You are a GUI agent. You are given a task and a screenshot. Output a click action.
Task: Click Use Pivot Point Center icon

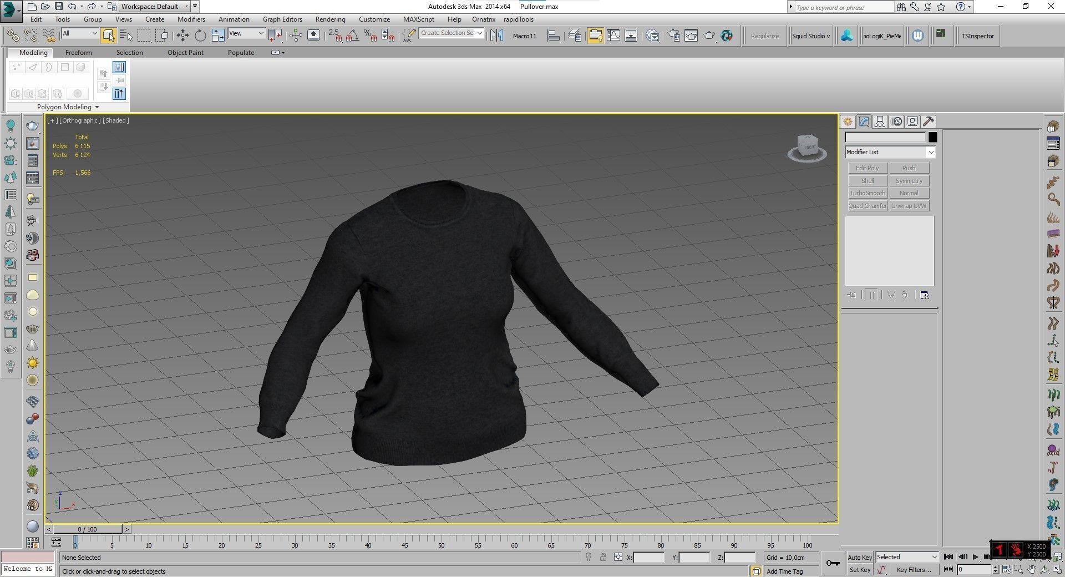pos(275,36)
